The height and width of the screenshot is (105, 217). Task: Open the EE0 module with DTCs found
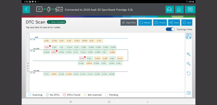pyautogui.click(x=47, y=47)
